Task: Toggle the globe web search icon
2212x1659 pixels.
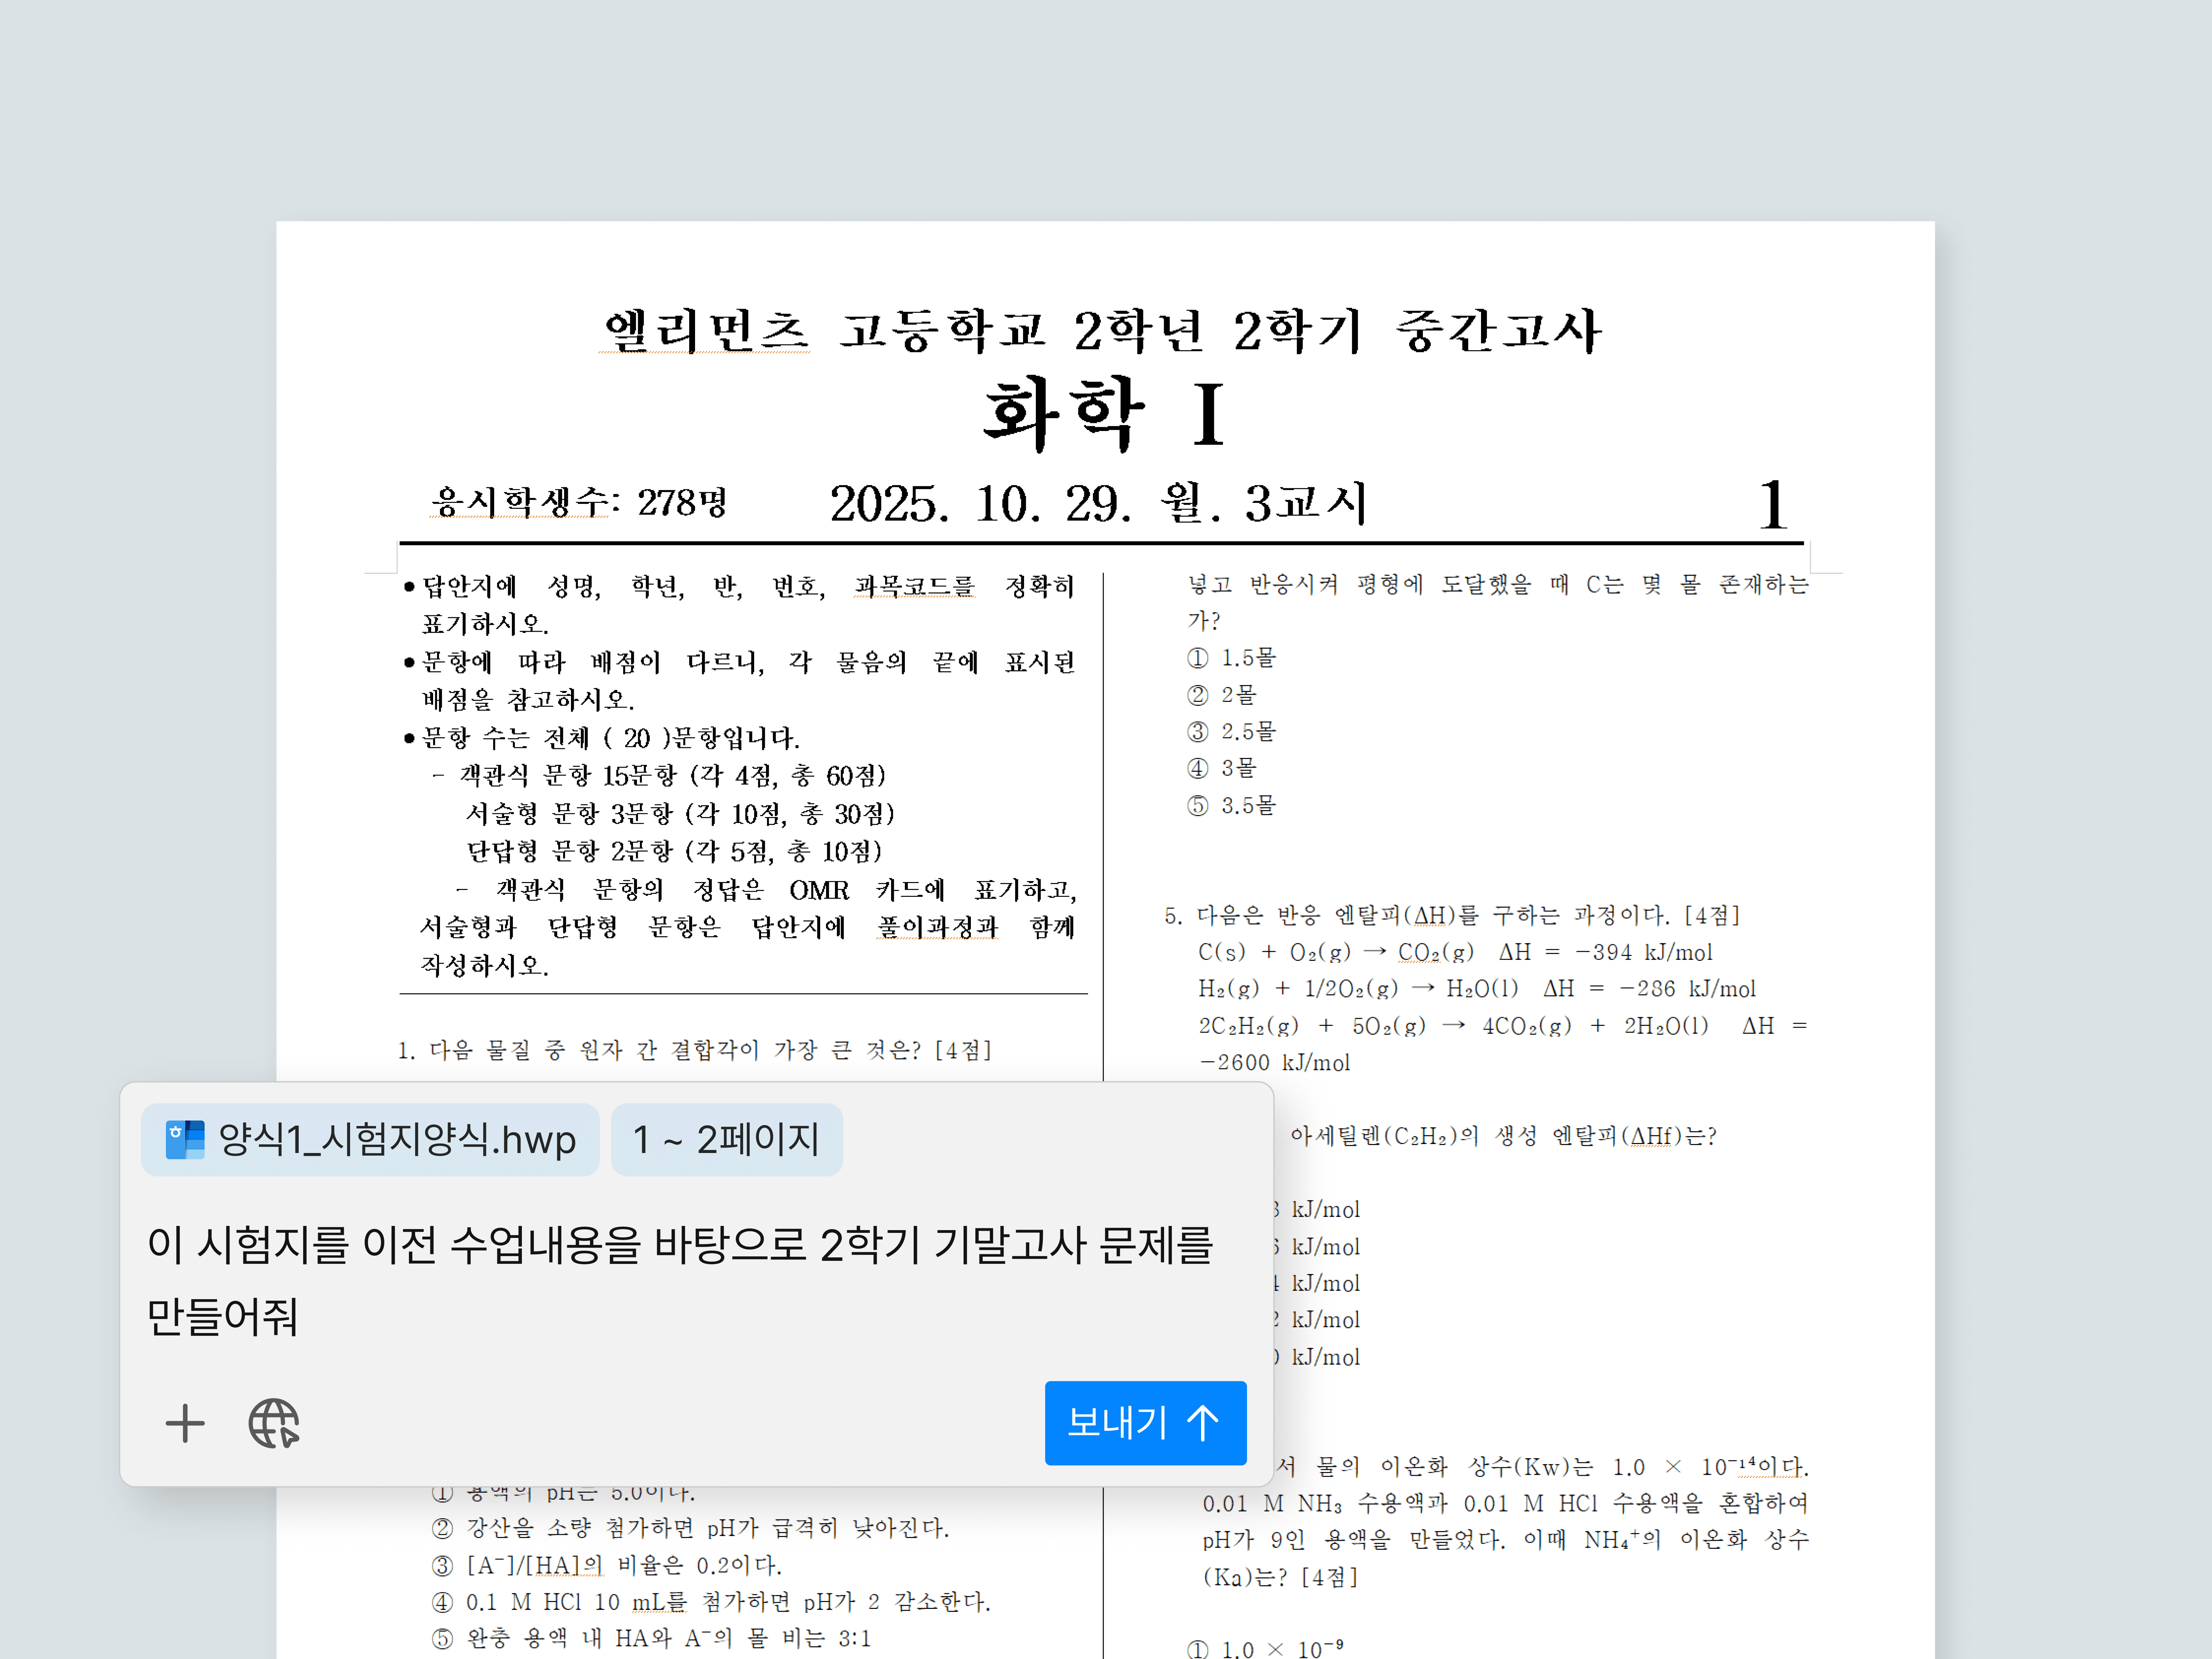Action: pyautogui.click(x=274, y=1423)
